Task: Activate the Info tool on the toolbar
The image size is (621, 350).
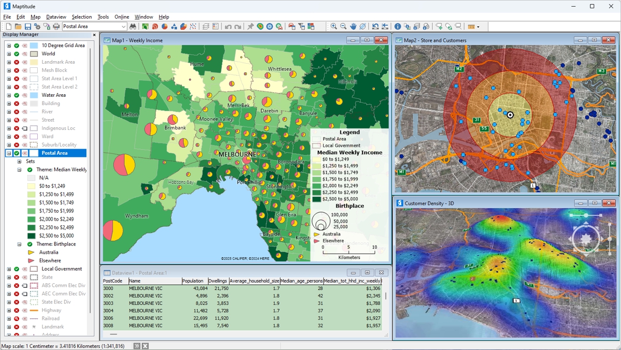Action: point(397,26)
